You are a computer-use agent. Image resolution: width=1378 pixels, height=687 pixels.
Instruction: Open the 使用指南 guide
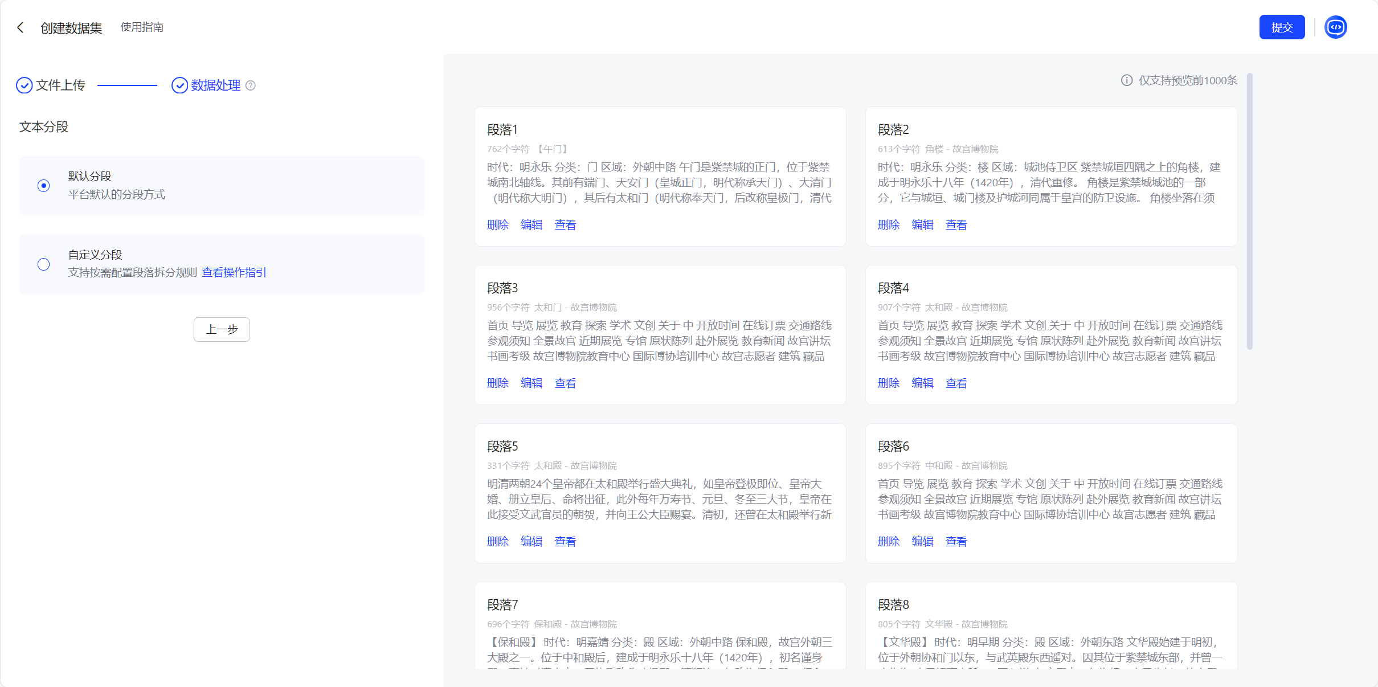click(x=142, y=27)
